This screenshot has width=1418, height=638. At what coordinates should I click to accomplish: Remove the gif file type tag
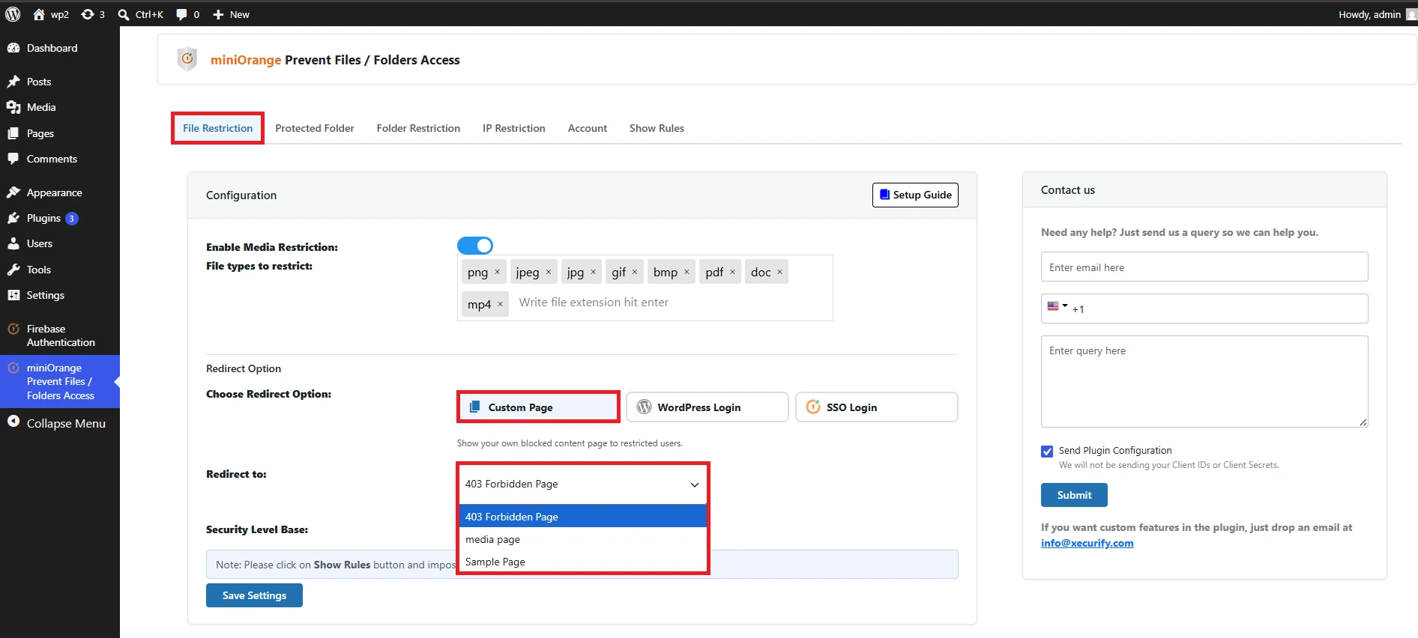point(634,272)
